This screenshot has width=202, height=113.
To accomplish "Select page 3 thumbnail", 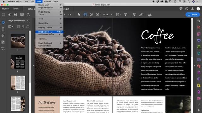I will 18,83.
